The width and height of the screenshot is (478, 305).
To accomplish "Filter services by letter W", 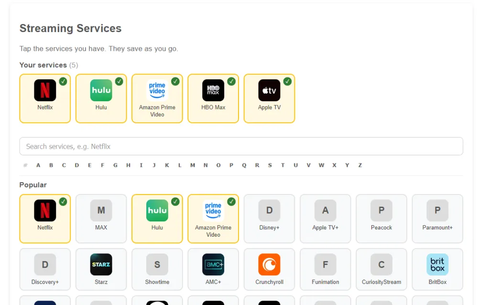I will (x=321, y=165).
